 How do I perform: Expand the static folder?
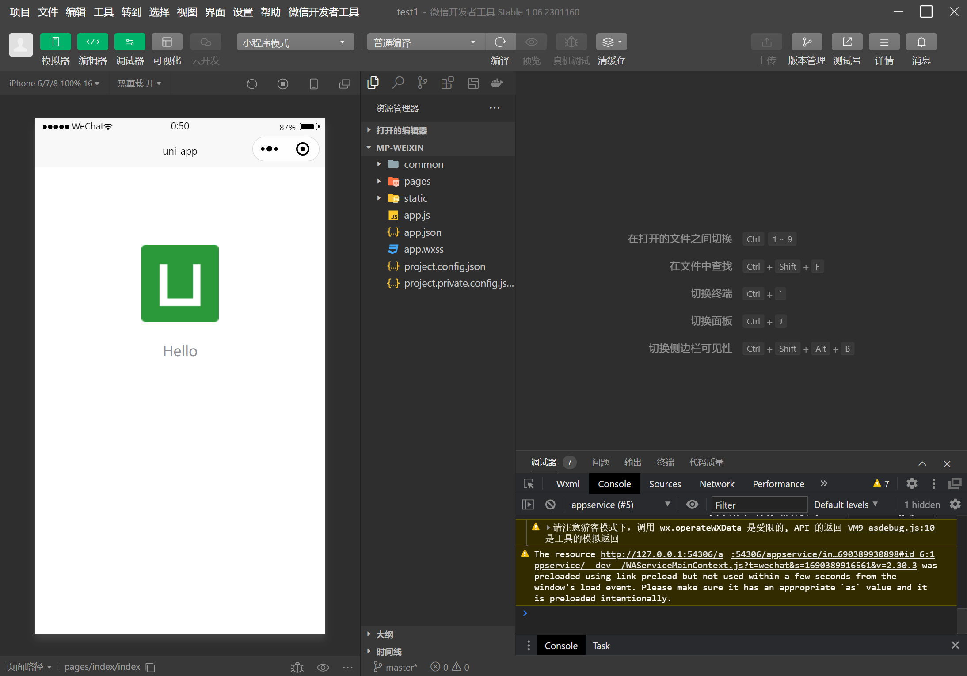point(438,198)
